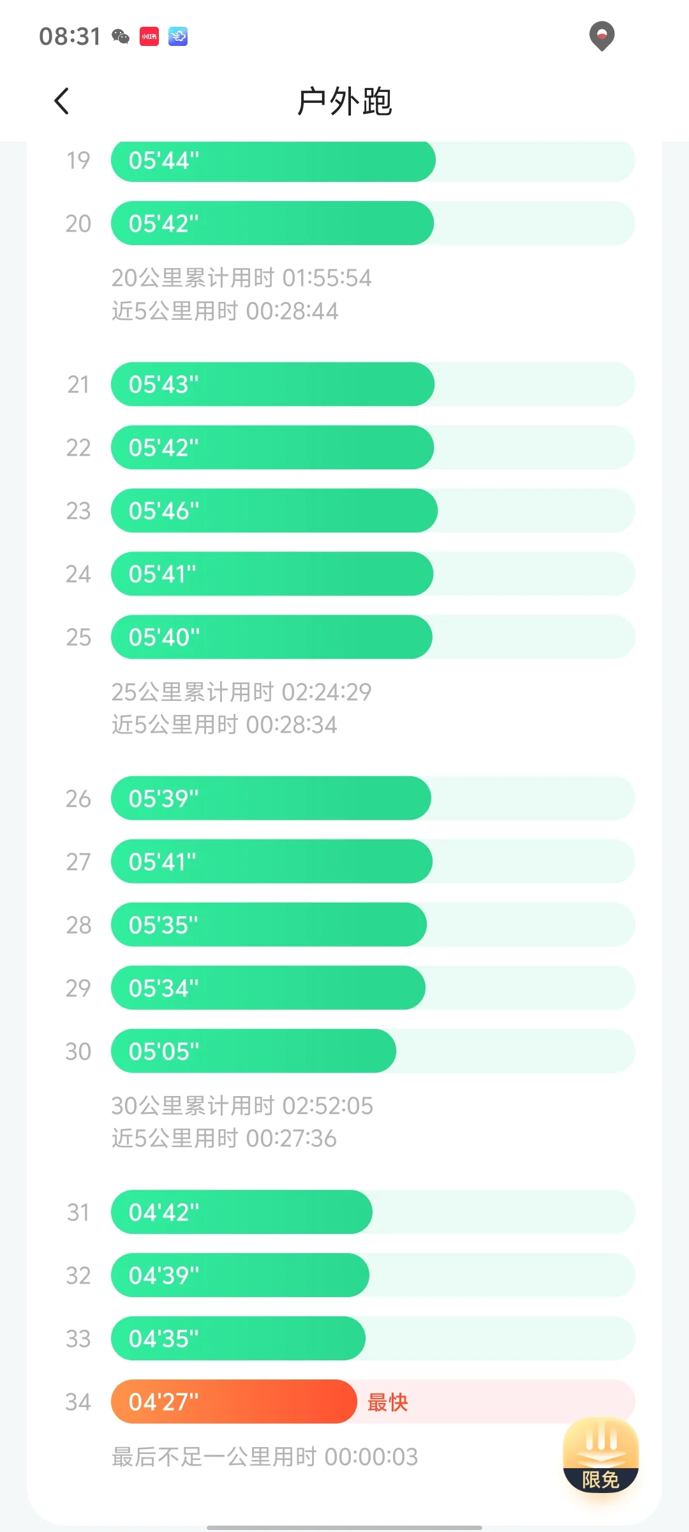Open the 限免 floating promo icon

600,1455
